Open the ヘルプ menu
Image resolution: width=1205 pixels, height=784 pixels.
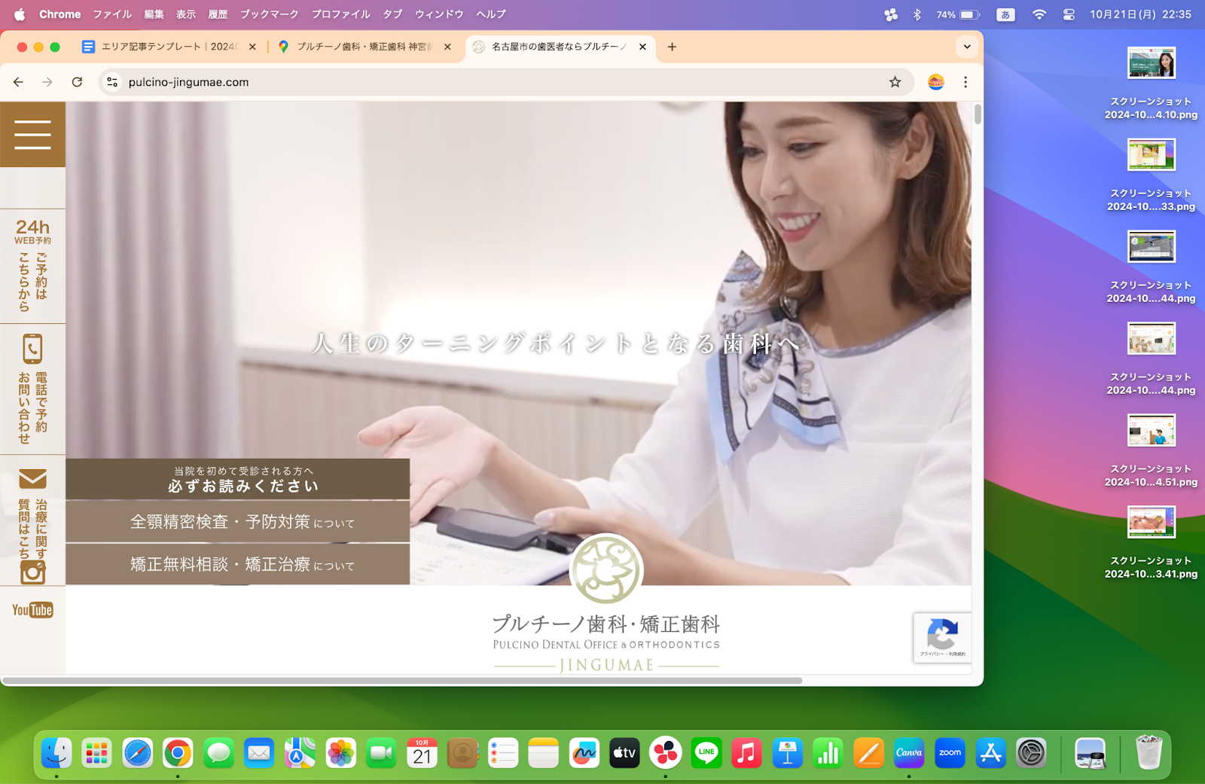491,14
